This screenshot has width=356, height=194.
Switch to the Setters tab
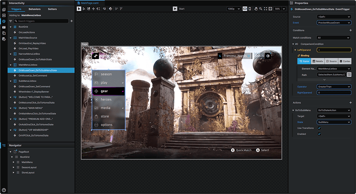click(52, 9)
